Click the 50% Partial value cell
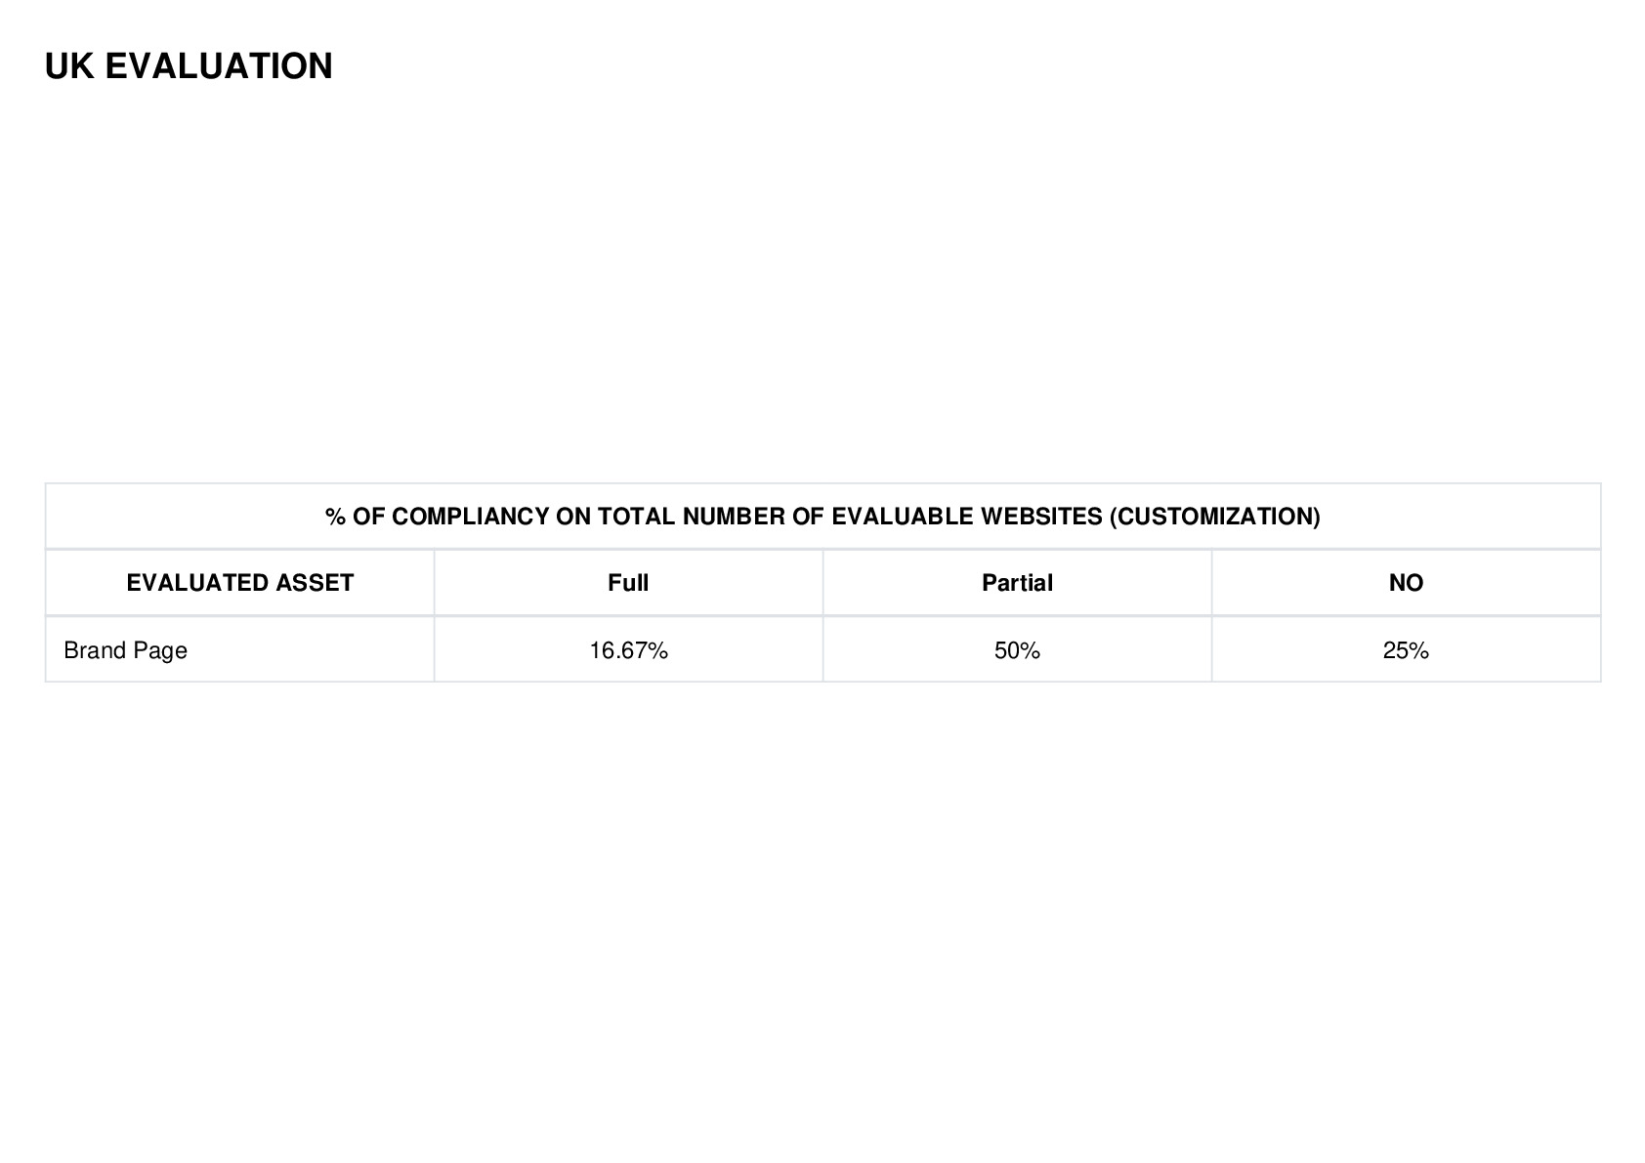 [x=1017, y=650]
